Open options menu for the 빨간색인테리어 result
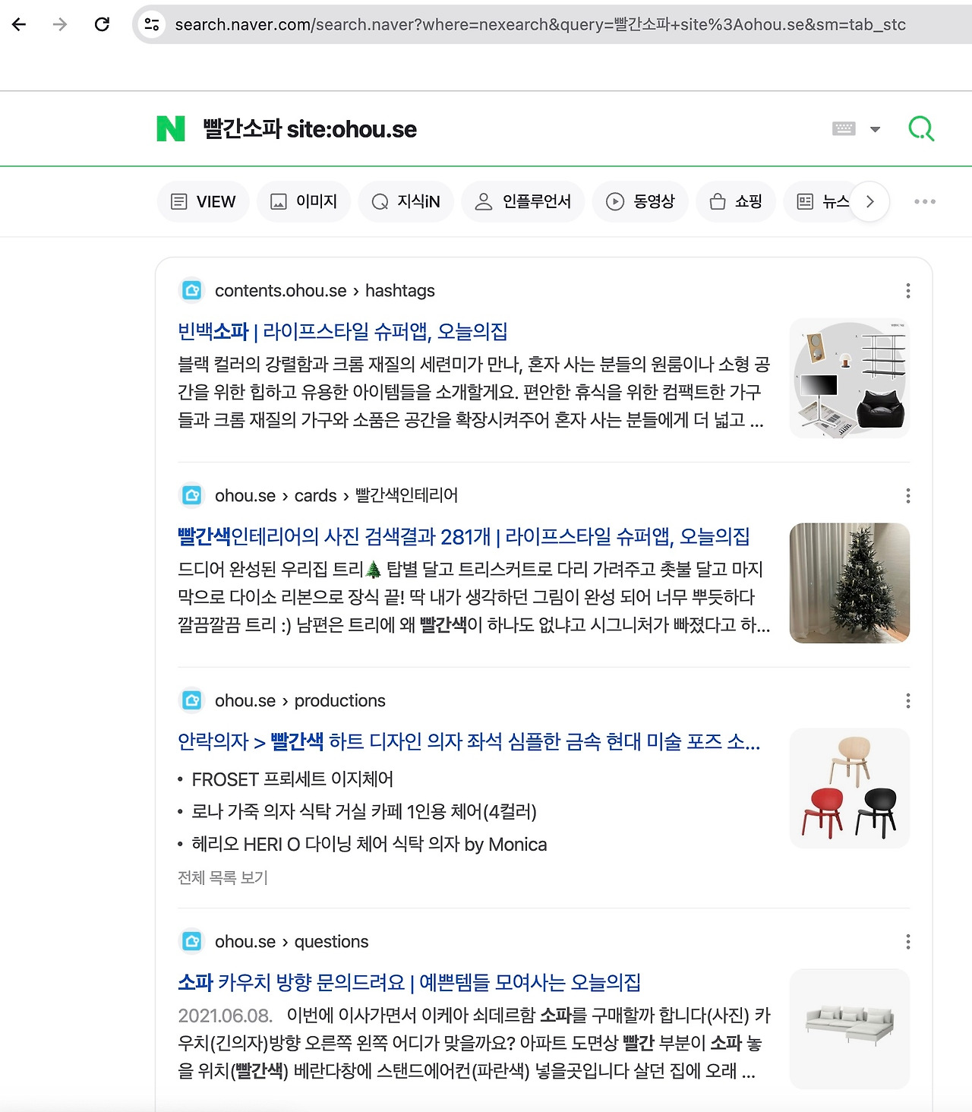The width and height of the screenshot is (972, 1112). pyautogui.click(x=907, y=495)
